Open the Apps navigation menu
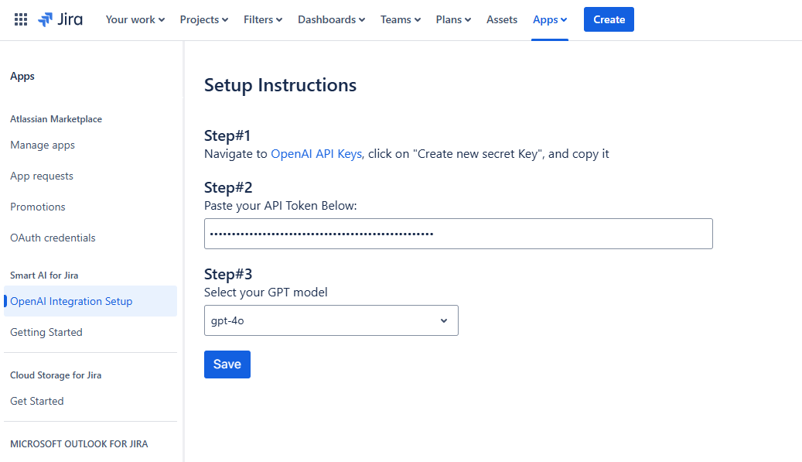 [x=550, y=19]
